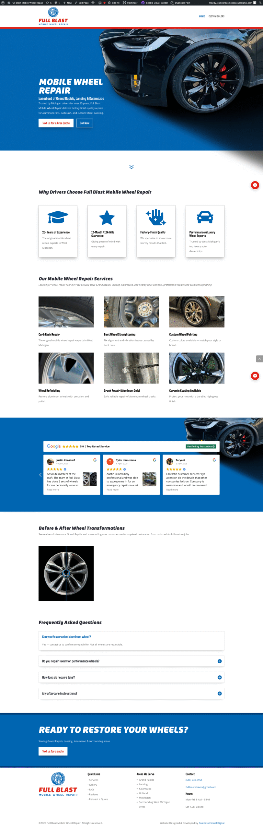Screen dimensions: 263x830
Task: Open user account menu for suzie
Action: tap(233, 3)
